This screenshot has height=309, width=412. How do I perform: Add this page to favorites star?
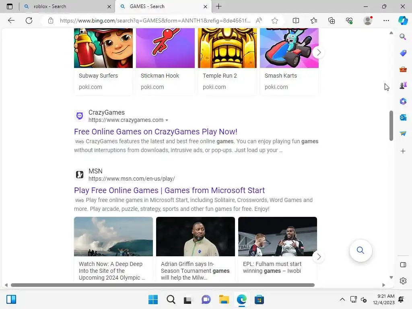(x=275, y=21)
